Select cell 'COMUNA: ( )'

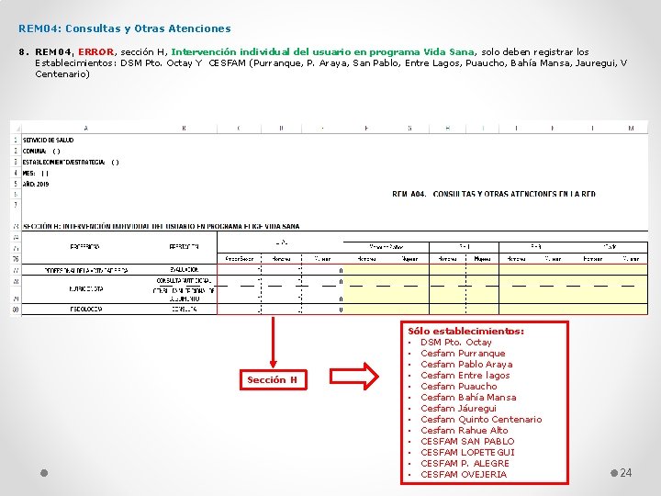(x=41, y=151)
